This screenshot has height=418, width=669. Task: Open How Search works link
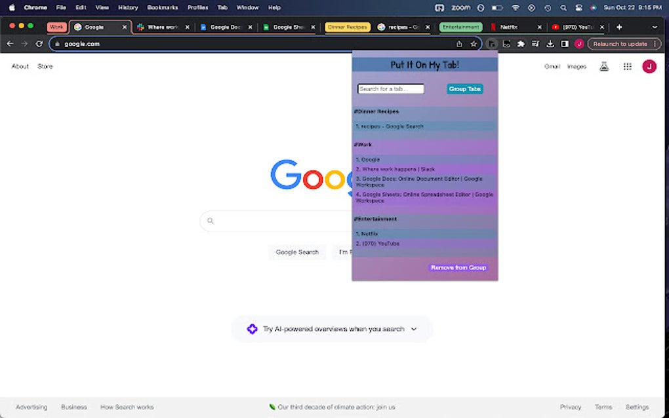127,408
